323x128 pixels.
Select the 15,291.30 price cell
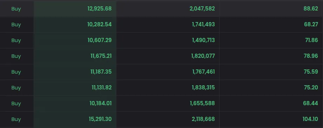pos(75,119)
